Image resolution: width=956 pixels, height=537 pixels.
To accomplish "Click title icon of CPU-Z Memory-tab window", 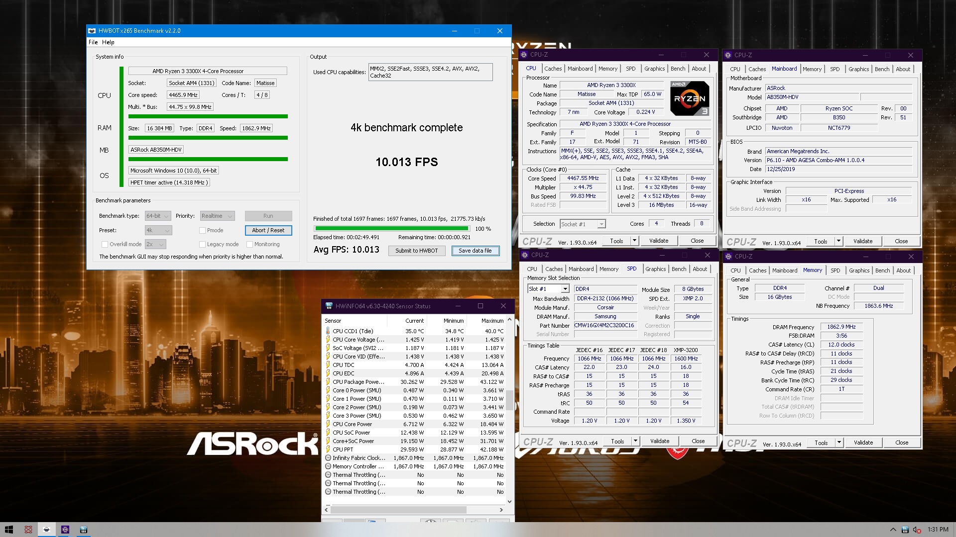I will (729, 257).
